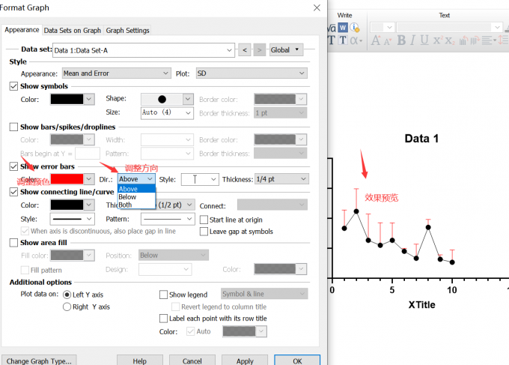
Task: Open the Appearance style dropdown
Action: pos(115,73)
